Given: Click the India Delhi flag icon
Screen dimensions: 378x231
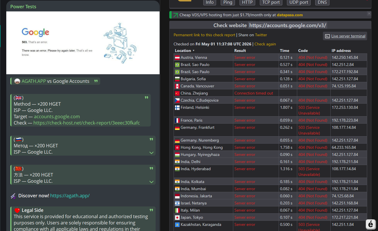Looking at the screenshot, I should [x=177, y=162].
